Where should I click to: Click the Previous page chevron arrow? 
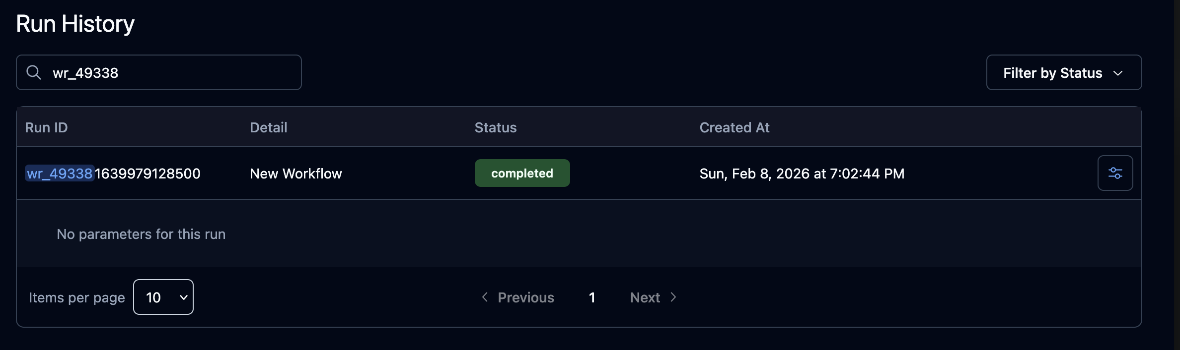485,297
